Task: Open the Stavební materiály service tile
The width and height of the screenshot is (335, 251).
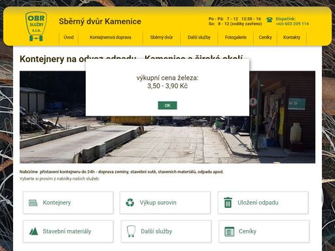Action: pos(68,231)
